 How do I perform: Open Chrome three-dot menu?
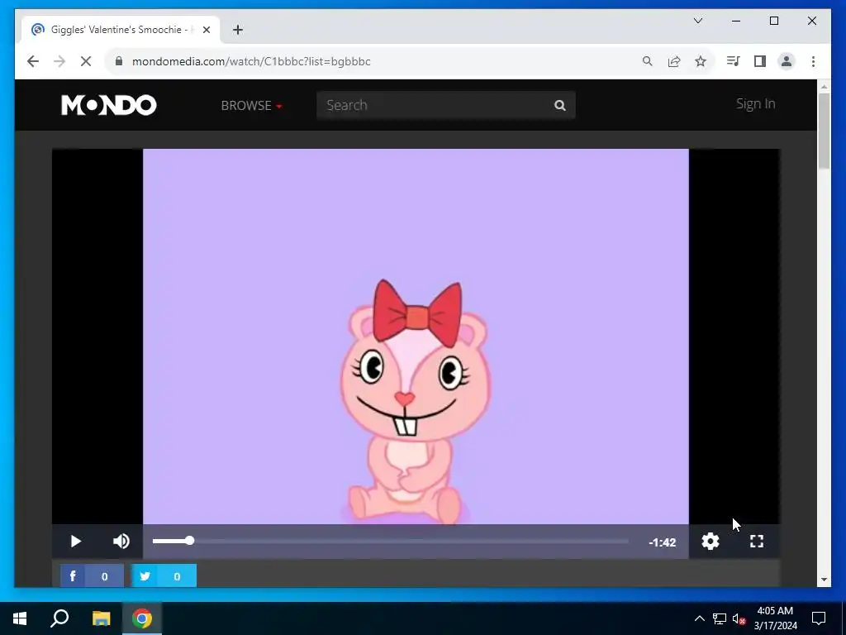(x=813, y=61)
